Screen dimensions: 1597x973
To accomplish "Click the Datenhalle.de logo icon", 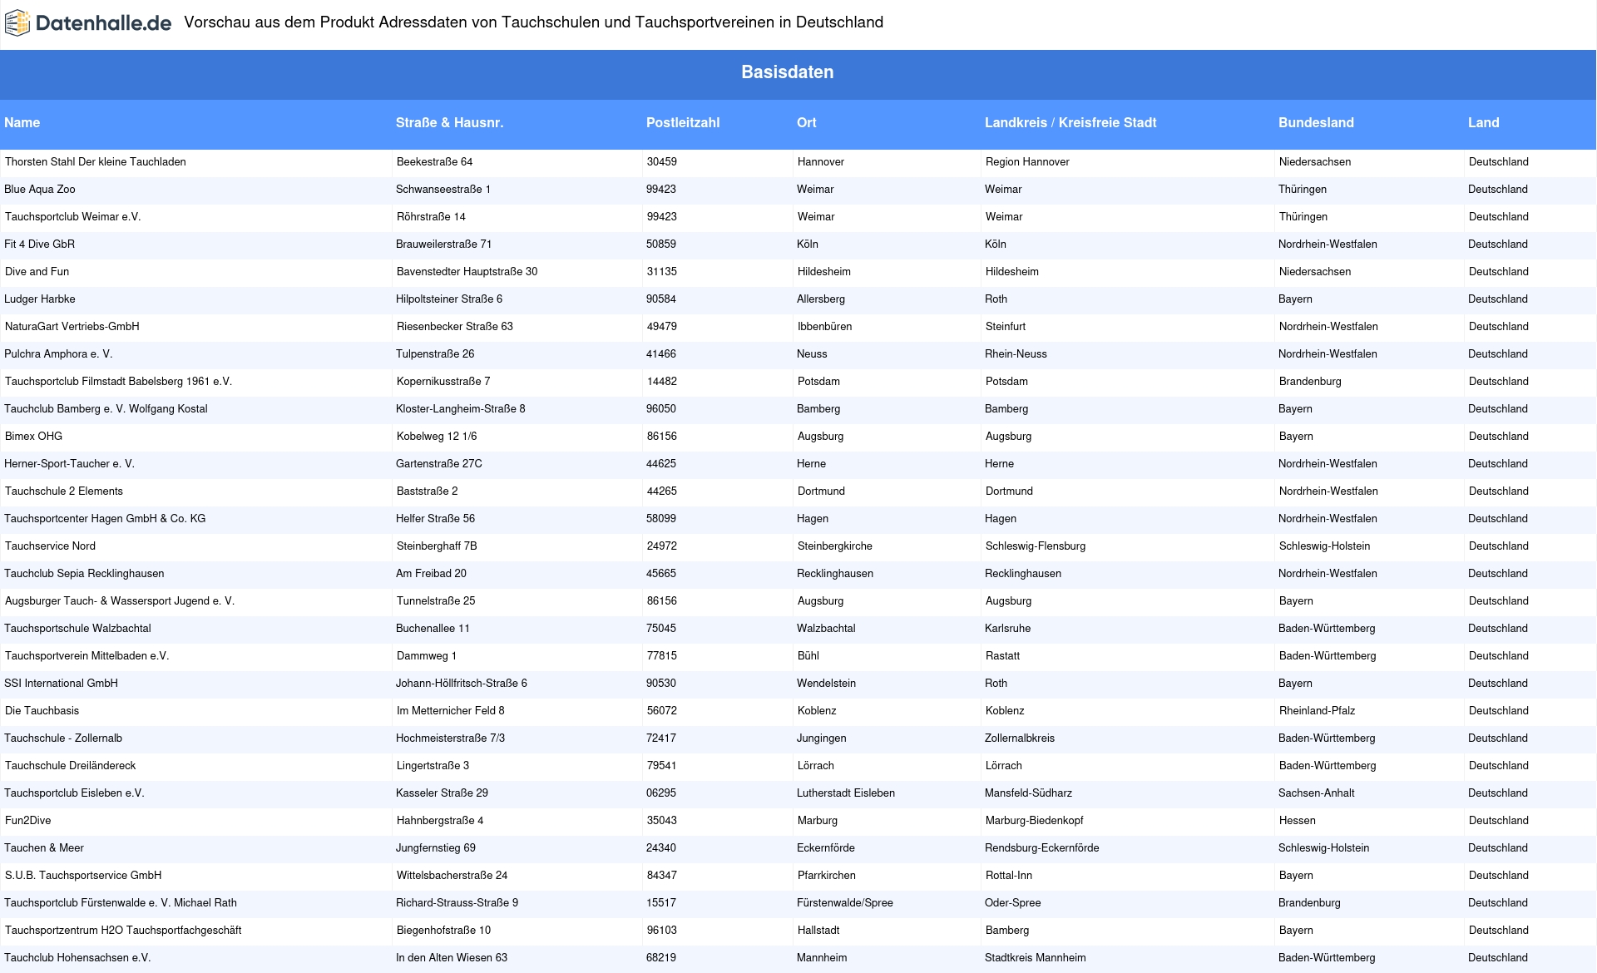I will click(17, 23).
